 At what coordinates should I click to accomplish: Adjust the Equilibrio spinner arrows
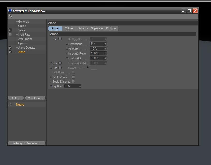tap(80, 86)
